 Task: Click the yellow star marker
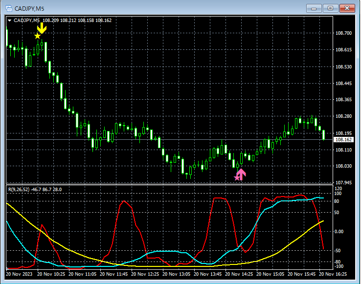(x=37, y=36)
